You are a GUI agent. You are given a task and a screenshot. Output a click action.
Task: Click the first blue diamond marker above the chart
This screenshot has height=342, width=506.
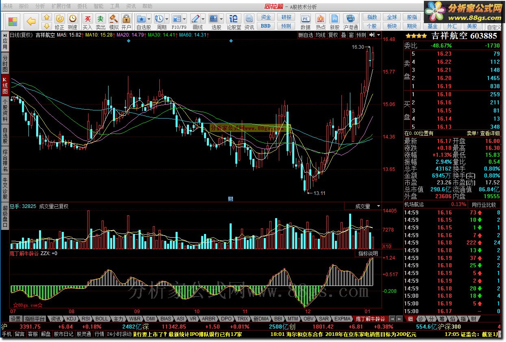click(128, 41)
